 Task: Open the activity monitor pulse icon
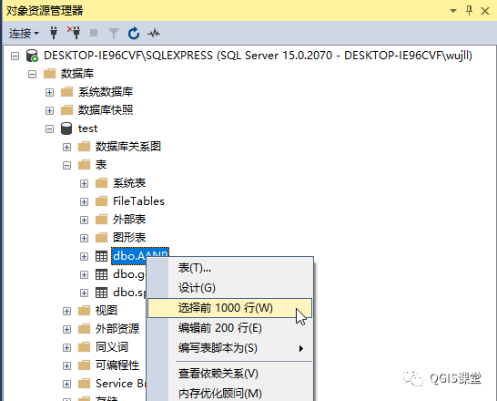point(154,33)
